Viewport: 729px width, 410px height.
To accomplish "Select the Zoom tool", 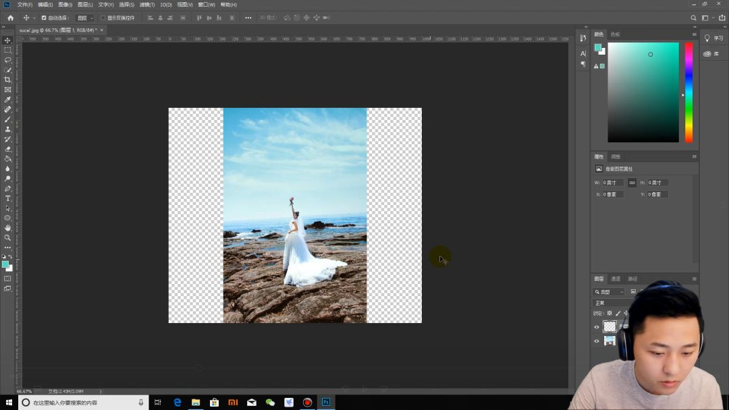I will [x=7, y=238].
